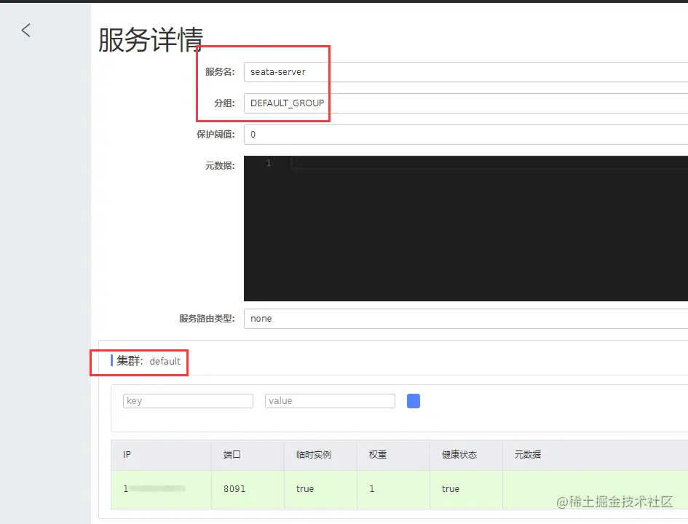Screen dimensions: 688x524
Task: Click the cluster name default
Action: pos(165,361)
